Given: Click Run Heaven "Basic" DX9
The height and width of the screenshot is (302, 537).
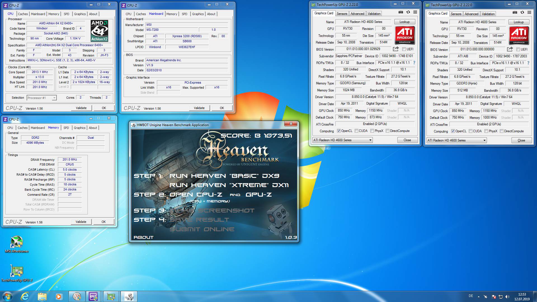Looking at the screenshot, I should pos(224,176).
